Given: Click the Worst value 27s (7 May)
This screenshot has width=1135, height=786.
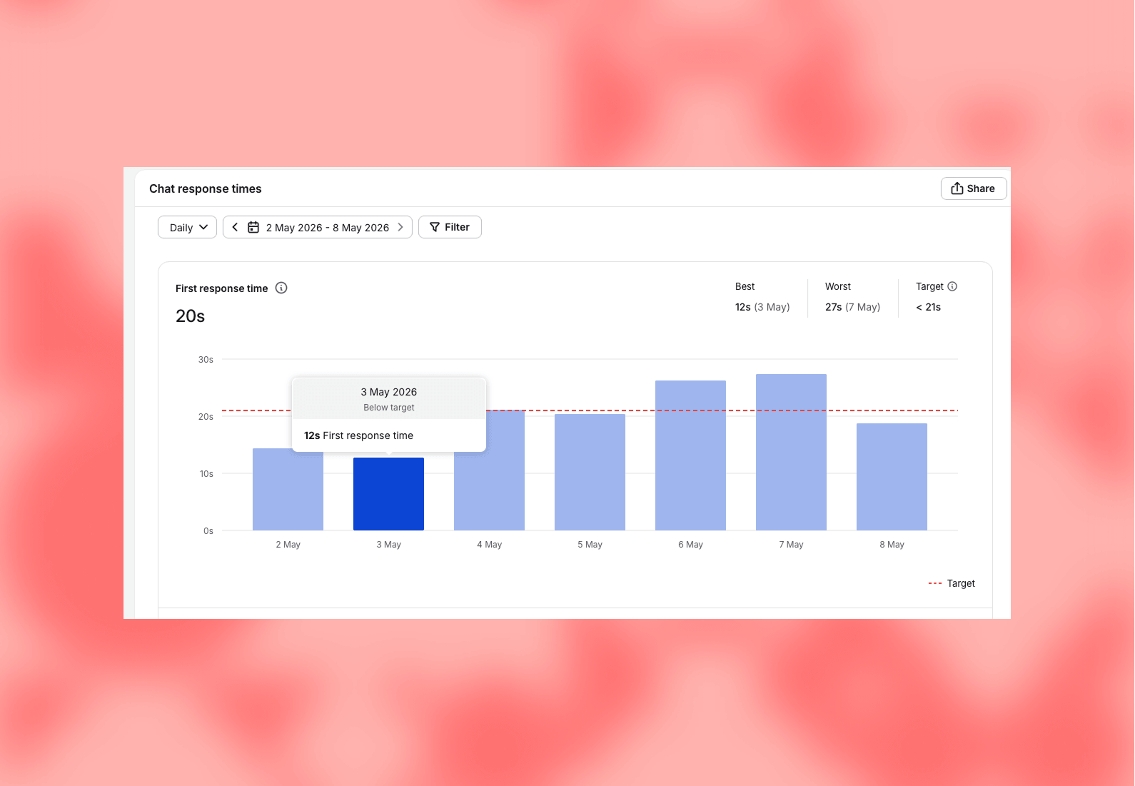Looking at the screenshot, I should [x=852, y=307].
